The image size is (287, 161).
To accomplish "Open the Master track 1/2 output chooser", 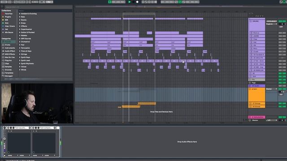I will coord(271,120).
